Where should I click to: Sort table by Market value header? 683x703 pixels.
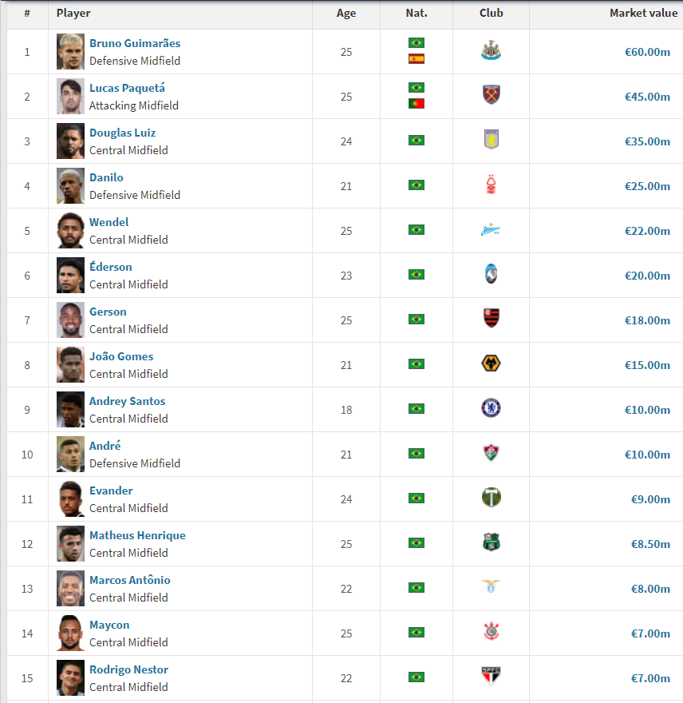[x=643, y=13]
